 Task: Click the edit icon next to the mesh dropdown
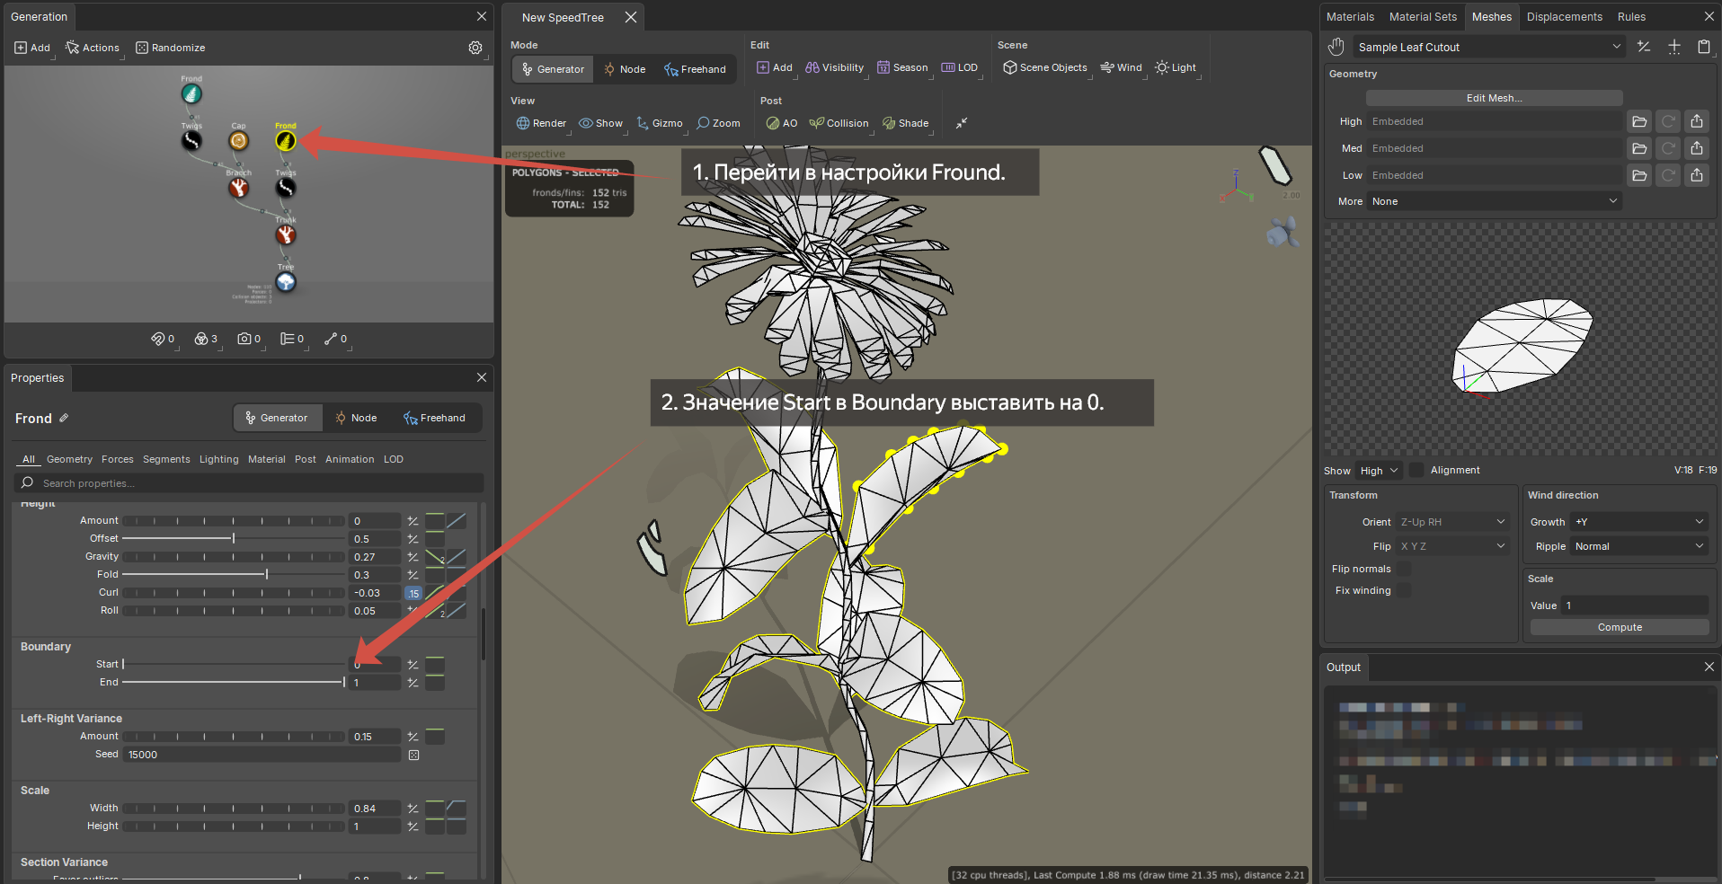point(1644,47)
